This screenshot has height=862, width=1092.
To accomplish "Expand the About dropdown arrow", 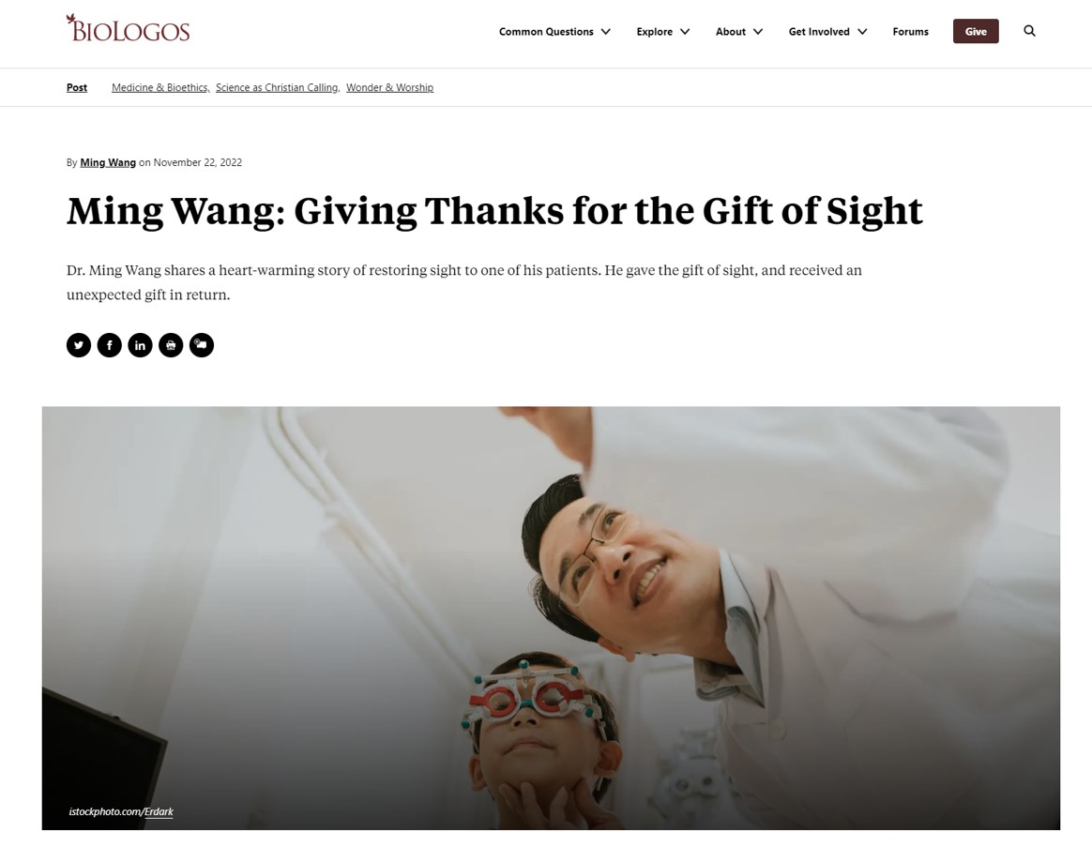I will pyautogui.click(x=758, y=31).
